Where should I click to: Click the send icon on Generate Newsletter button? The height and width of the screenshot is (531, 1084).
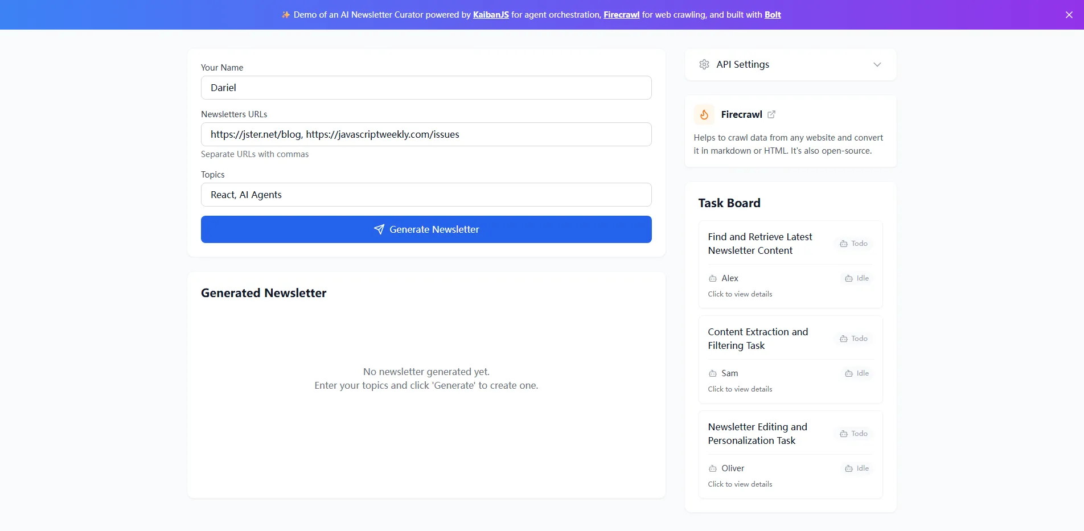(379, 229)
